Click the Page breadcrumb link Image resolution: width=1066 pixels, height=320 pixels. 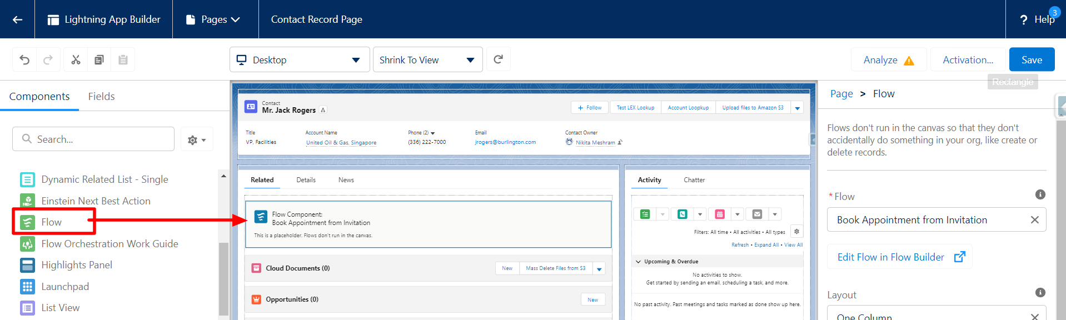pos(841,94)
